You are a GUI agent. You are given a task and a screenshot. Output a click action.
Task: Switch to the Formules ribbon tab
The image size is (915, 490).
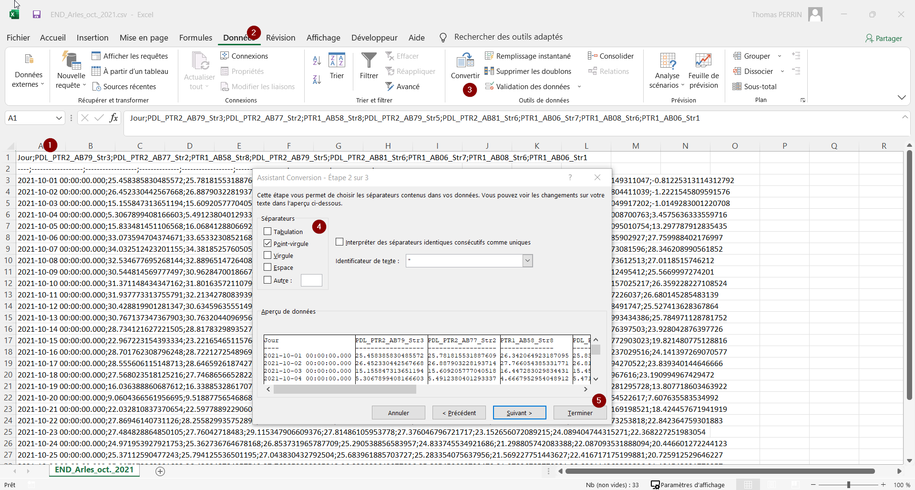(195, 38)
